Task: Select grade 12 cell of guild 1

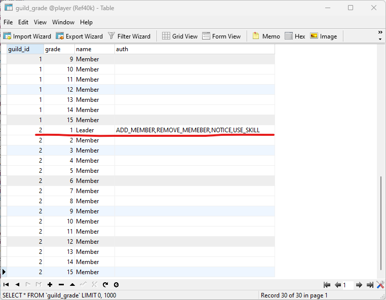Action: [59, 89]
